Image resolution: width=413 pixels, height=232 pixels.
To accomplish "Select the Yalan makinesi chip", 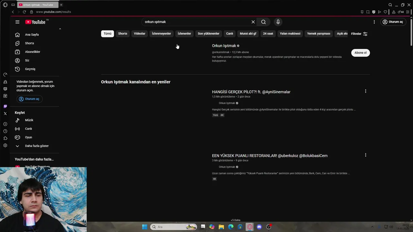I will click(290, 34).
